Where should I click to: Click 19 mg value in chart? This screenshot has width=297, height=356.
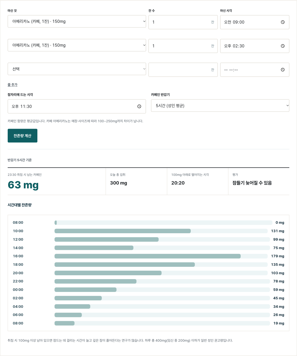(x=279, y=323)
